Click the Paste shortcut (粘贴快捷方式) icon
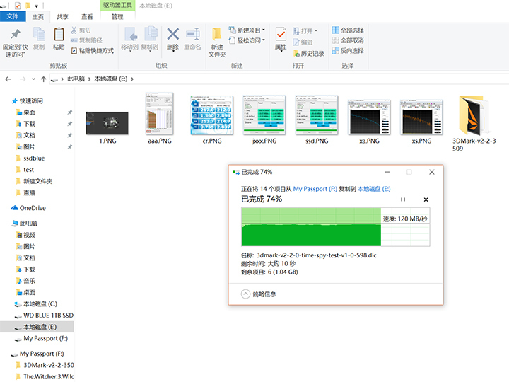Viewport: 509px width, 382px height. 74,51
